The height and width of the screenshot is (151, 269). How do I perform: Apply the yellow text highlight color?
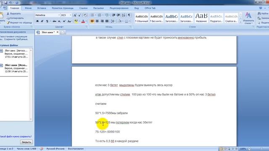pyautogui.click(x=76, y=21)
